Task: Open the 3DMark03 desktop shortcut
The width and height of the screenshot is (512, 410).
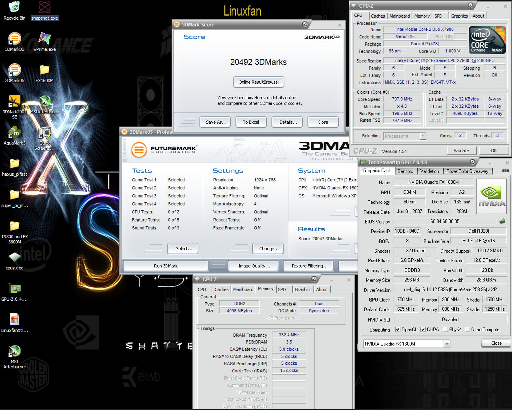Action: pyautogui.click(x=14, y=42)
